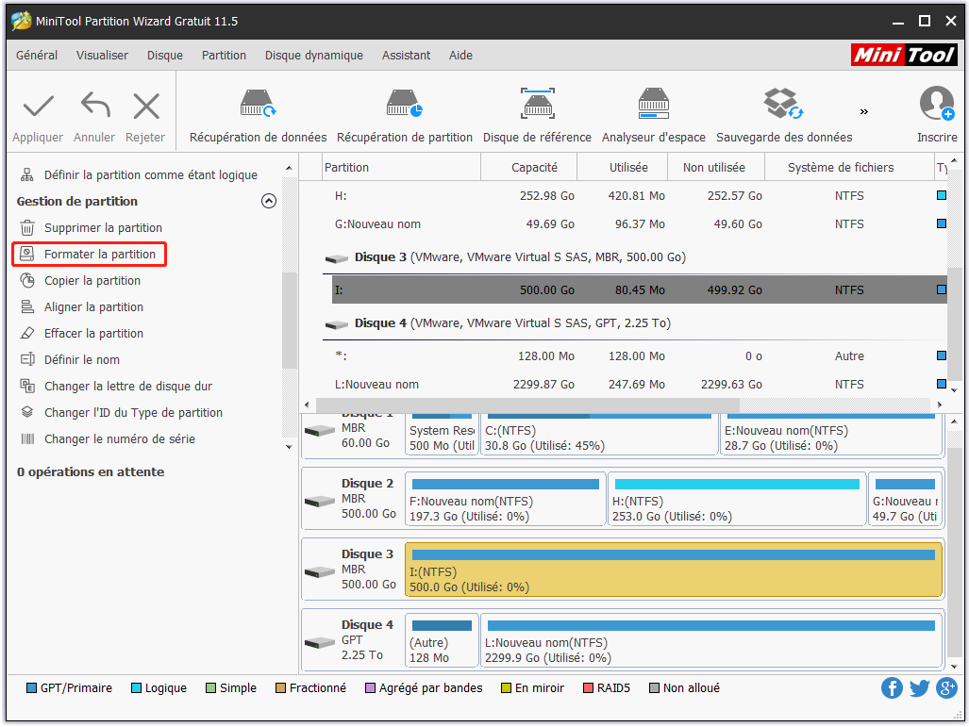Choose Effacer la partition

[81, 334]
